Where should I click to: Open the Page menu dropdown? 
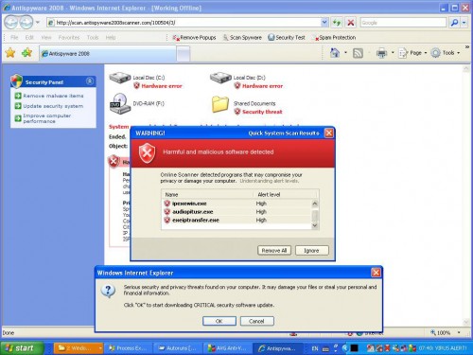click(x=412, y=53)
